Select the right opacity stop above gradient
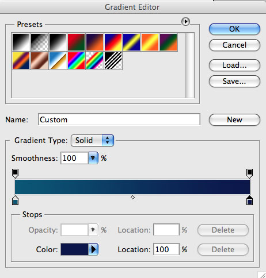The image size is (266, 278). 249,173
